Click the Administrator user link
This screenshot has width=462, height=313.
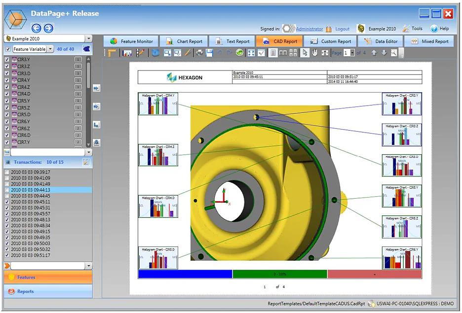(x=309, y=29)
